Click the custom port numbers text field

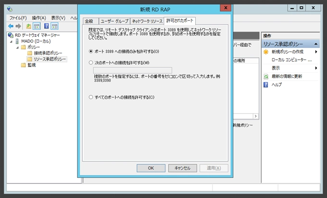pyautogui.click(x=133, y=70)
